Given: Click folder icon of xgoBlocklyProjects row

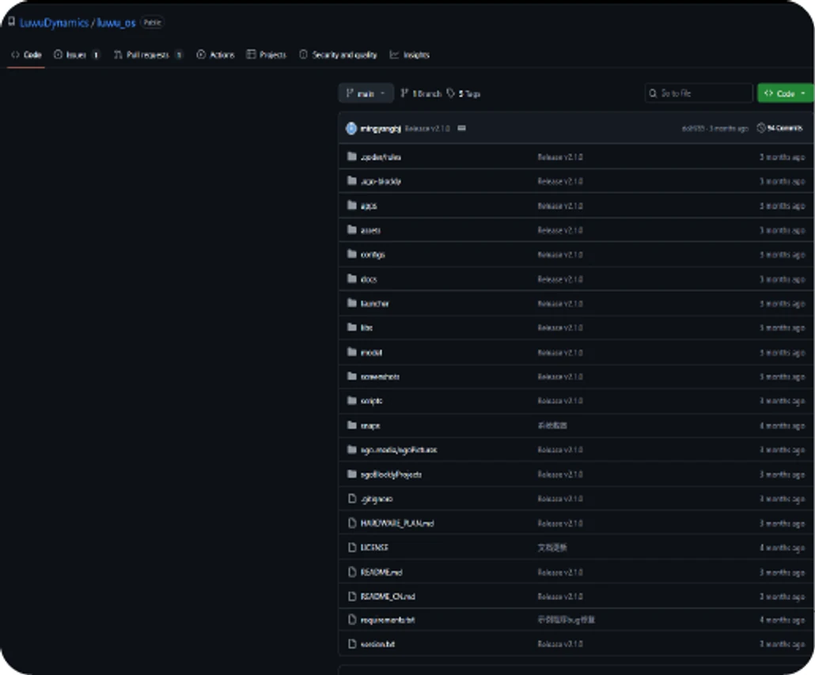Looking at the screenshot, I should pyautogui.click(x=352, y=473).
